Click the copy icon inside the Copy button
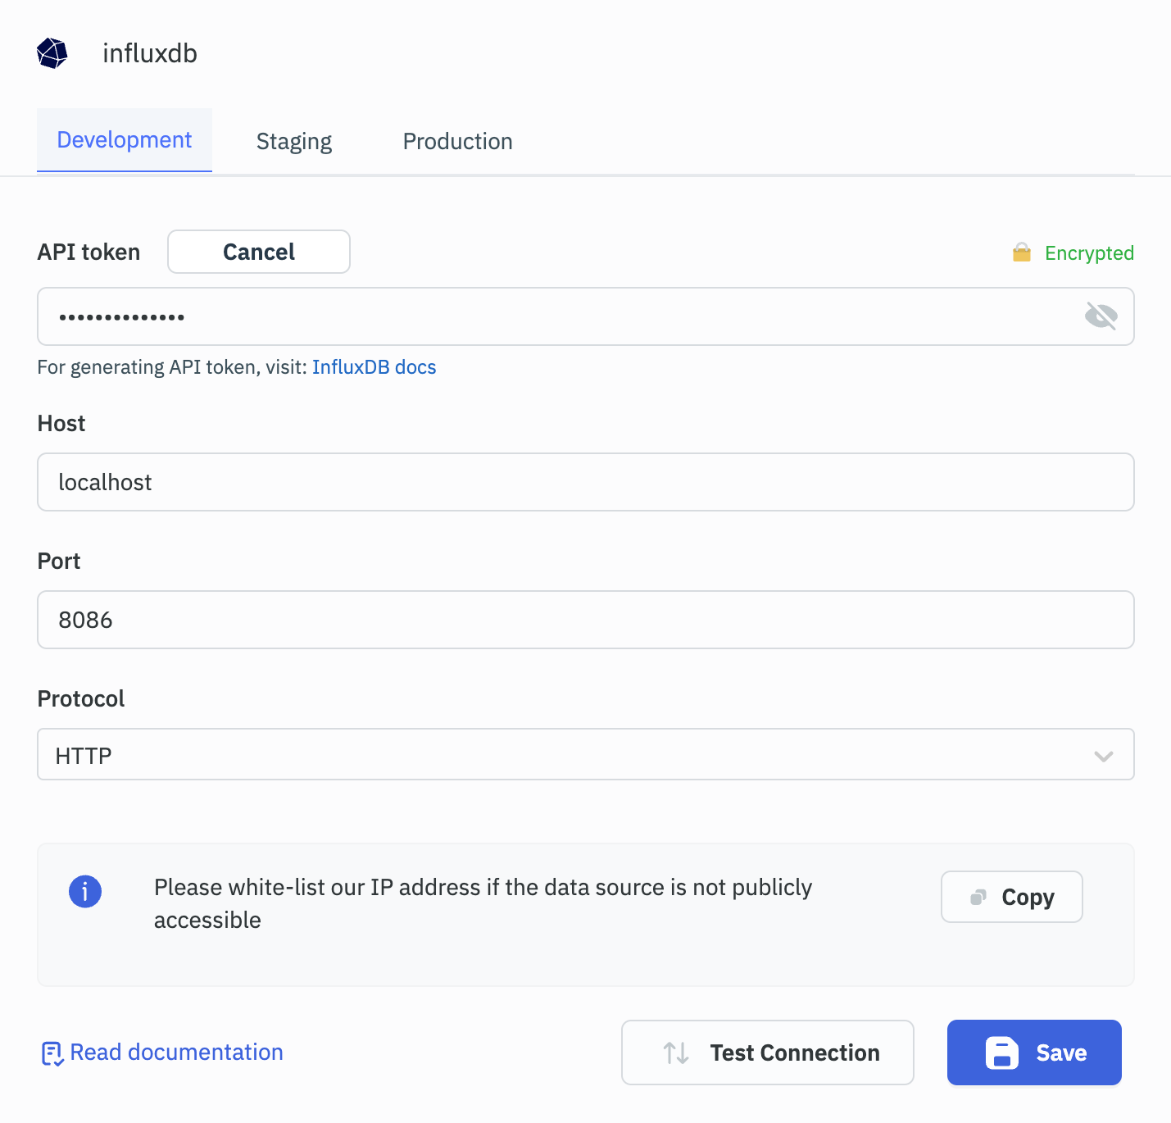The width and height of the screenshot is (1171, 1123). 978,898
